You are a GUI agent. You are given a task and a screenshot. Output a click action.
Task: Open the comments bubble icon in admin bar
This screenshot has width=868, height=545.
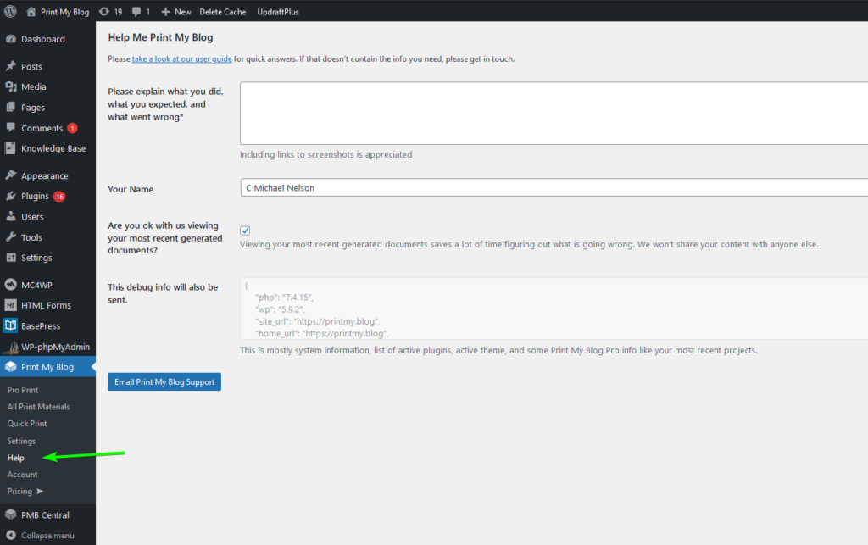click(136, 12)
